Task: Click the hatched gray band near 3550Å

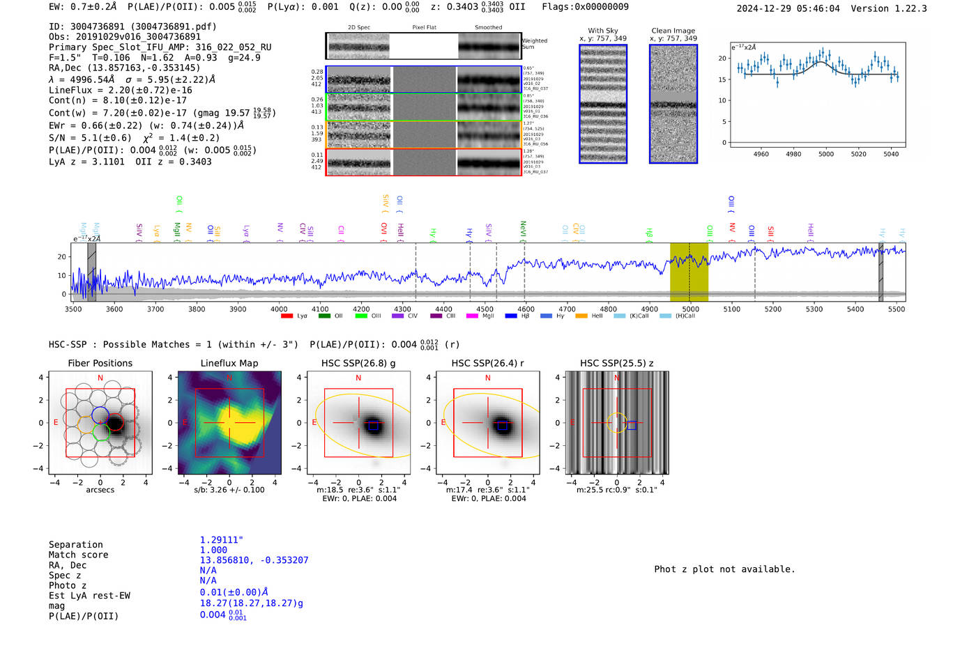Action: click(91, 272)
